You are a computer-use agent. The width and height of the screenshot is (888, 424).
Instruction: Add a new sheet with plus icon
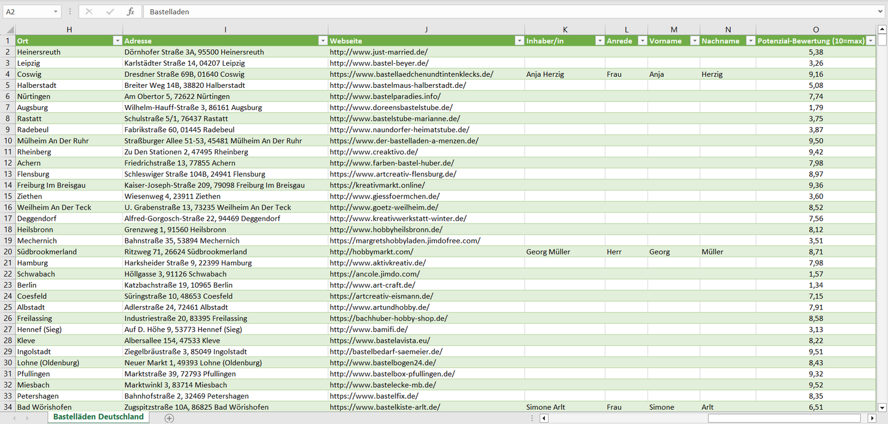169,418
